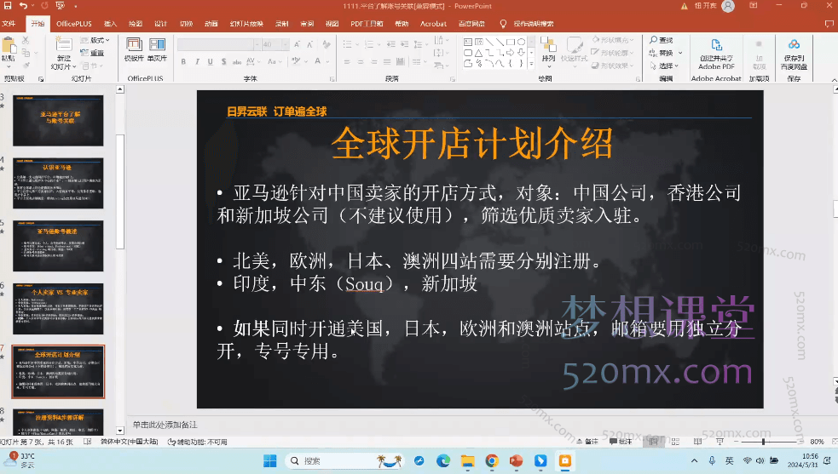Open the font color A dropdown arrow

(x=327, y=62)
